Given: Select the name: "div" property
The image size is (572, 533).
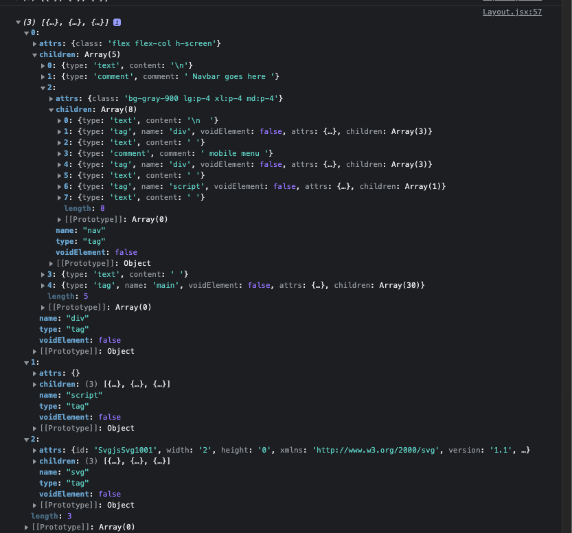Looking at the screenshot, I should (64, 319).
